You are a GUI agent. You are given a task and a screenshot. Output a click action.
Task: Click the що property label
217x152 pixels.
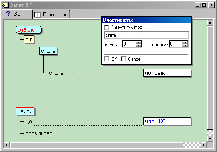(28, 122)
